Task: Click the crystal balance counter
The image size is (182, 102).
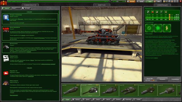Action: (x=114, y=1)
